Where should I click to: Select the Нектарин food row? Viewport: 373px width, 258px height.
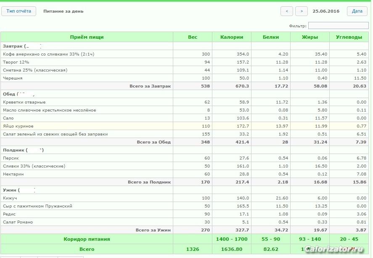click(x=185, y=174)
